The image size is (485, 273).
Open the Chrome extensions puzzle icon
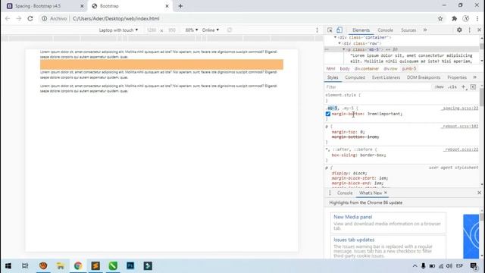tap(454, 18)
